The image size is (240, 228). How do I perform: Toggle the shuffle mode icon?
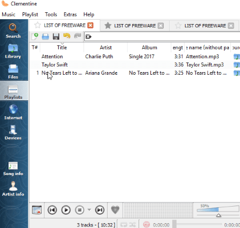[x=132, y=225]
